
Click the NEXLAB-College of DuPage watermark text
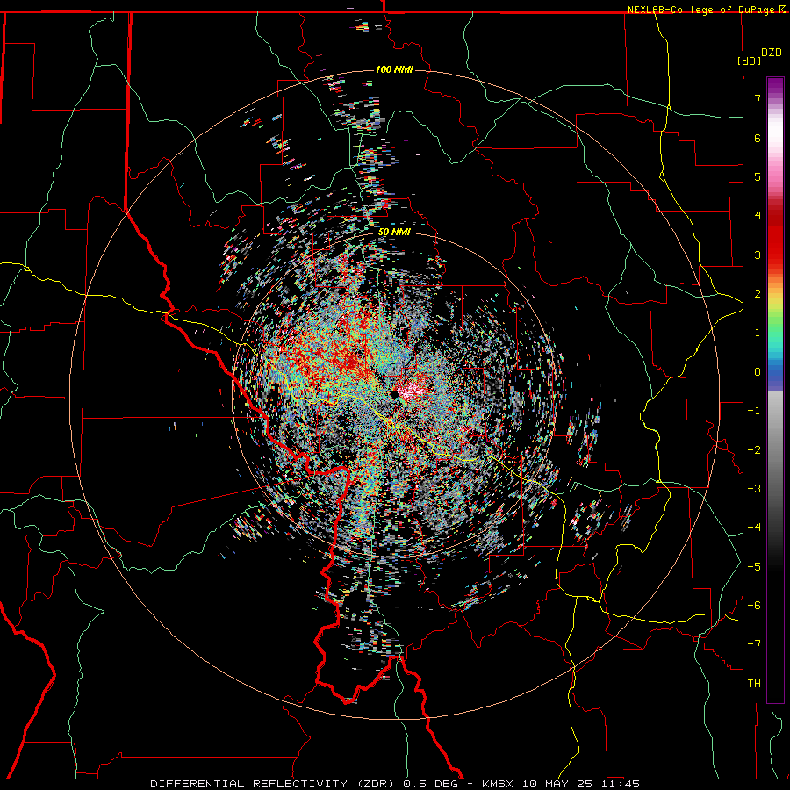(703, 10)
